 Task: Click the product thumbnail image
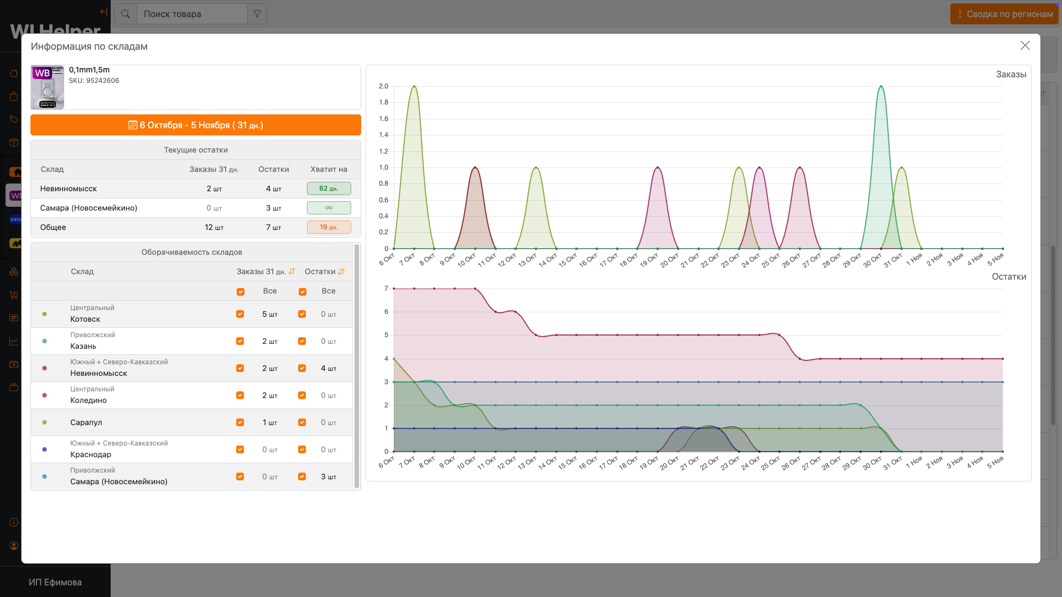pos(48,87)
